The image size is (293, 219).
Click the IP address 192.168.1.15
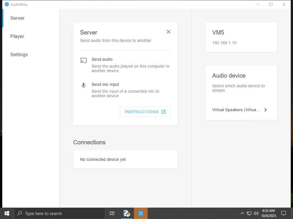(x=224, y=43)
